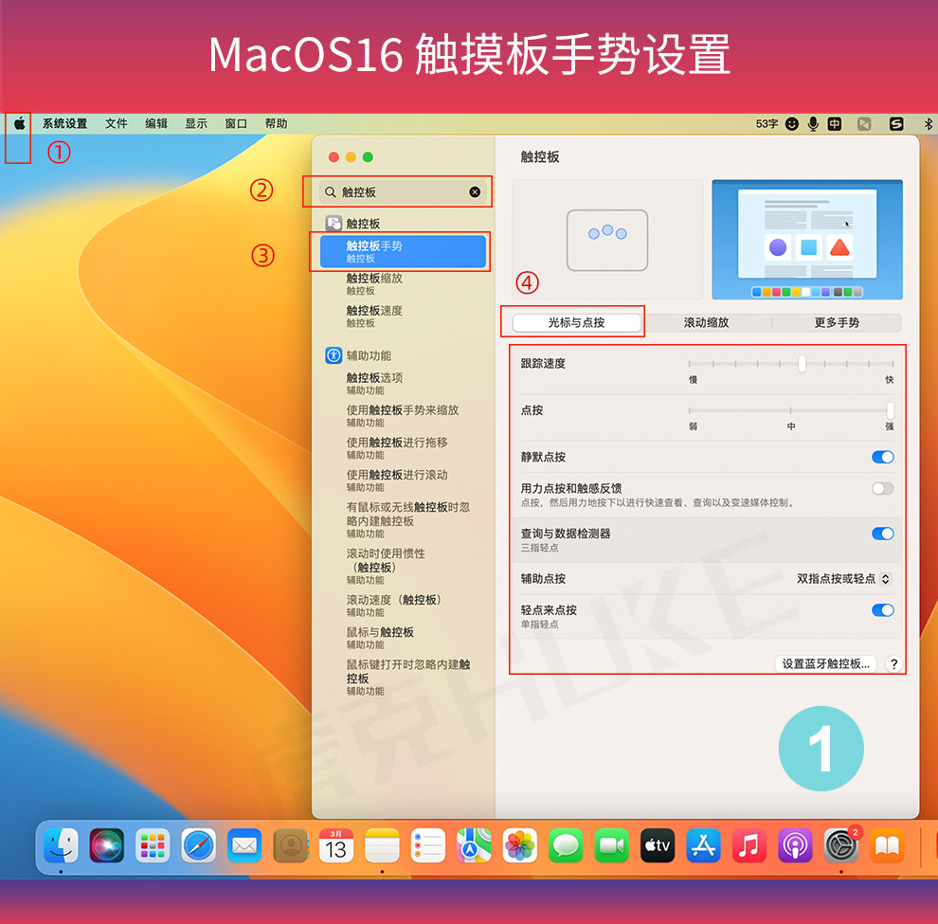This screenshot has height=924, width=938.
Task: Open App Store from the Dock
Action: click(703, 845)
